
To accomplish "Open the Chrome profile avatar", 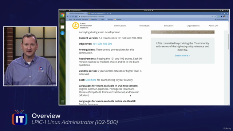I will click(224, 16).
